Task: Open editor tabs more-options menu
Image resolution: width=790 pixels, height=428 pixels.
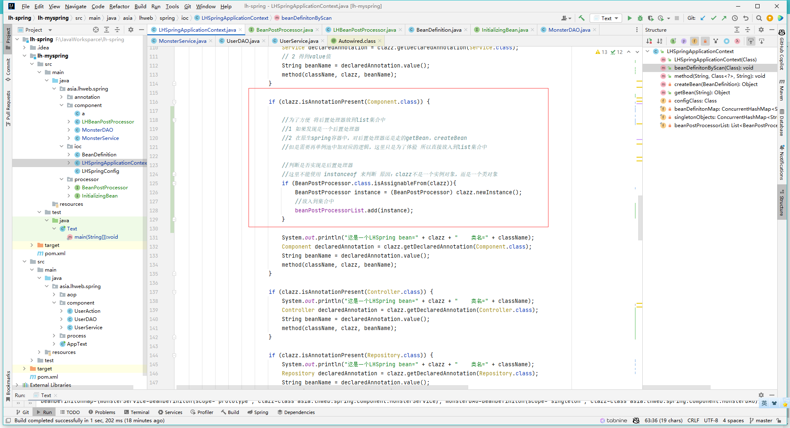Action: point(637,30)
